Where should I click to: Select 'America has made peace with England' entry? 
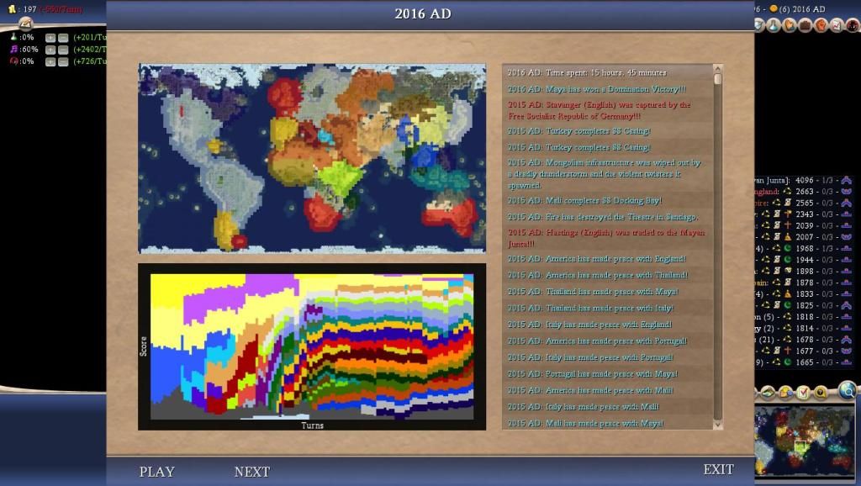tap(607, 259)
